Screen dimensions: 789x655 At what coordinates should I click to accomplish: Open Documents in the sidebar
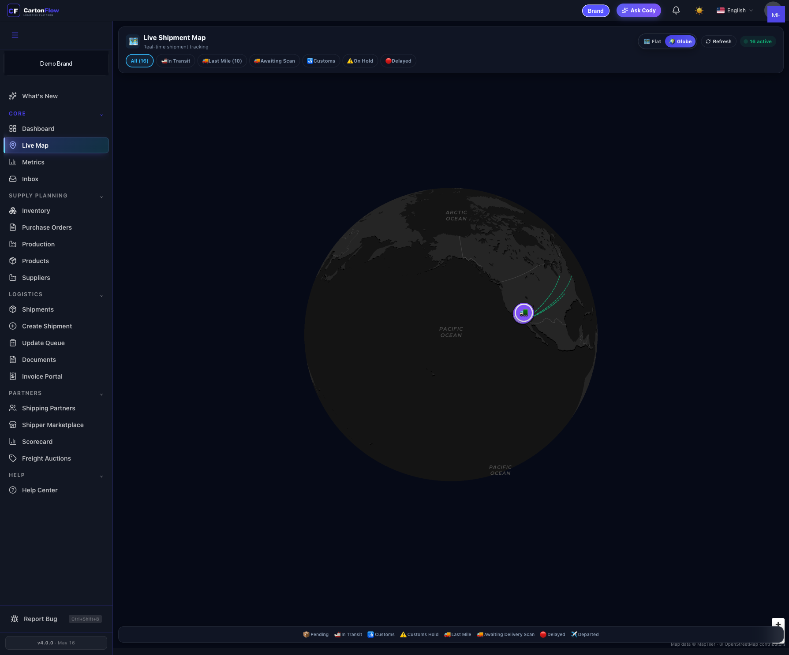56,360
